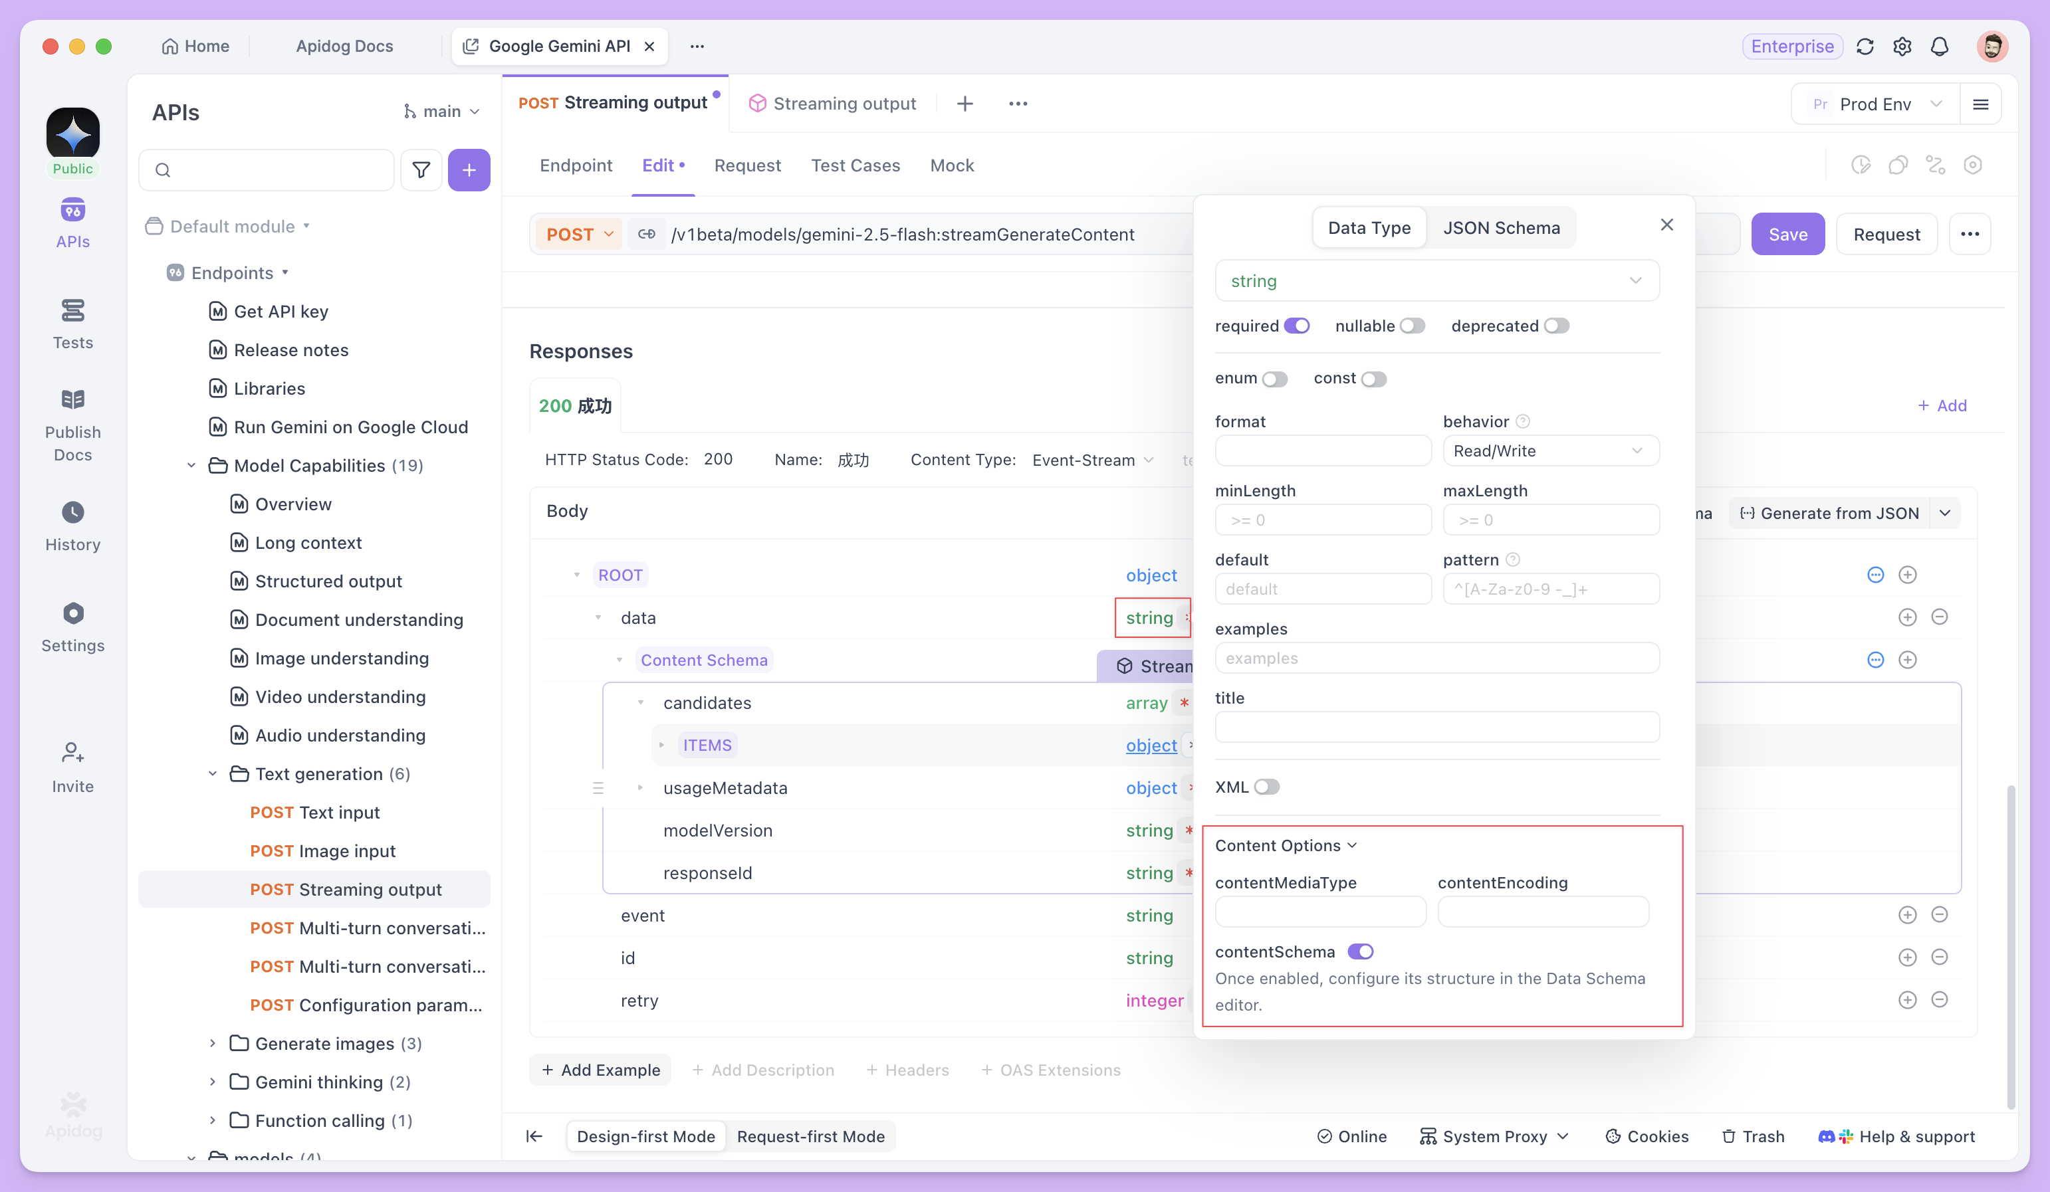Click the Save button
This screenshot has height=1192, width=2050.
click(x=1787, y=234)
